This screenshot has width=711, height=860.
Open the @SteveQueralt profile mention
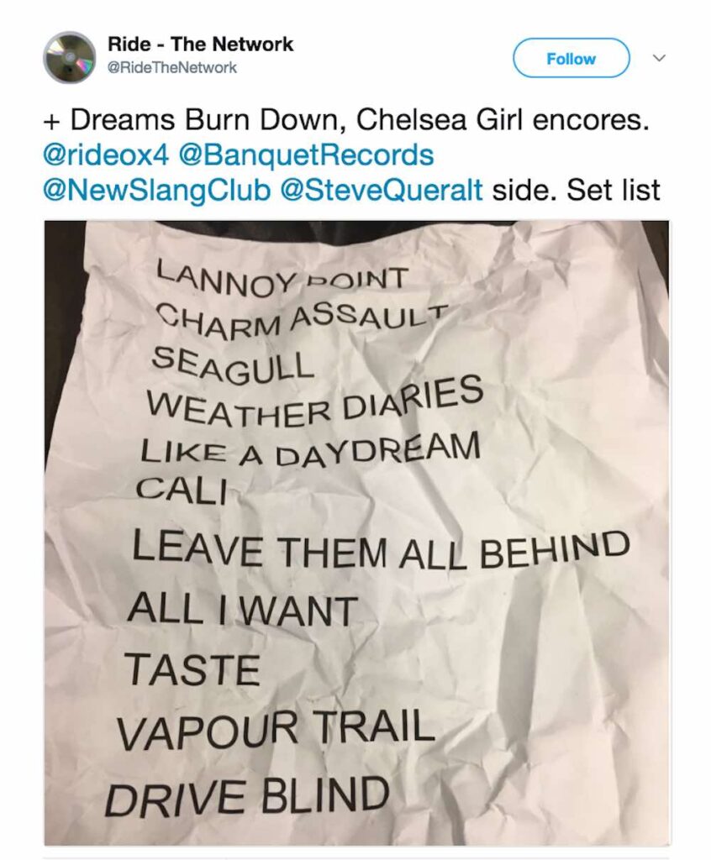coord(381,190)
